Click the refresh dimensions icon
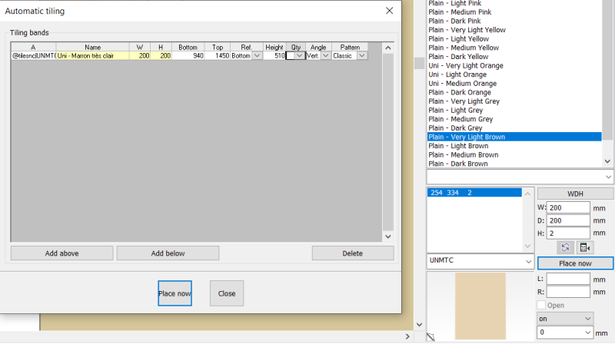 pos(564,247)
